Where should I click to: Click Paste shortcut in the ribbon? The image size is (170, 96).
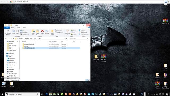25,34
